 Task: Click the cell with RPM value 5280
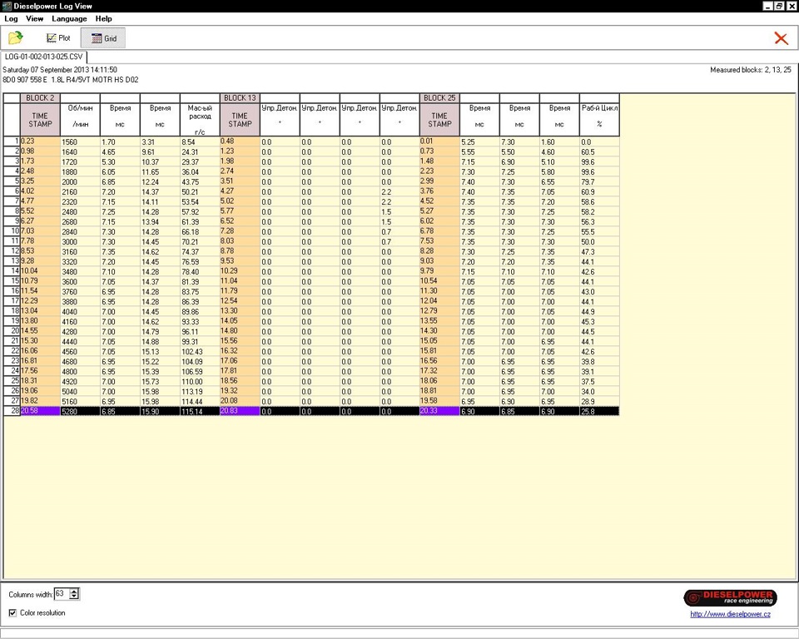(x=80, y=411)
